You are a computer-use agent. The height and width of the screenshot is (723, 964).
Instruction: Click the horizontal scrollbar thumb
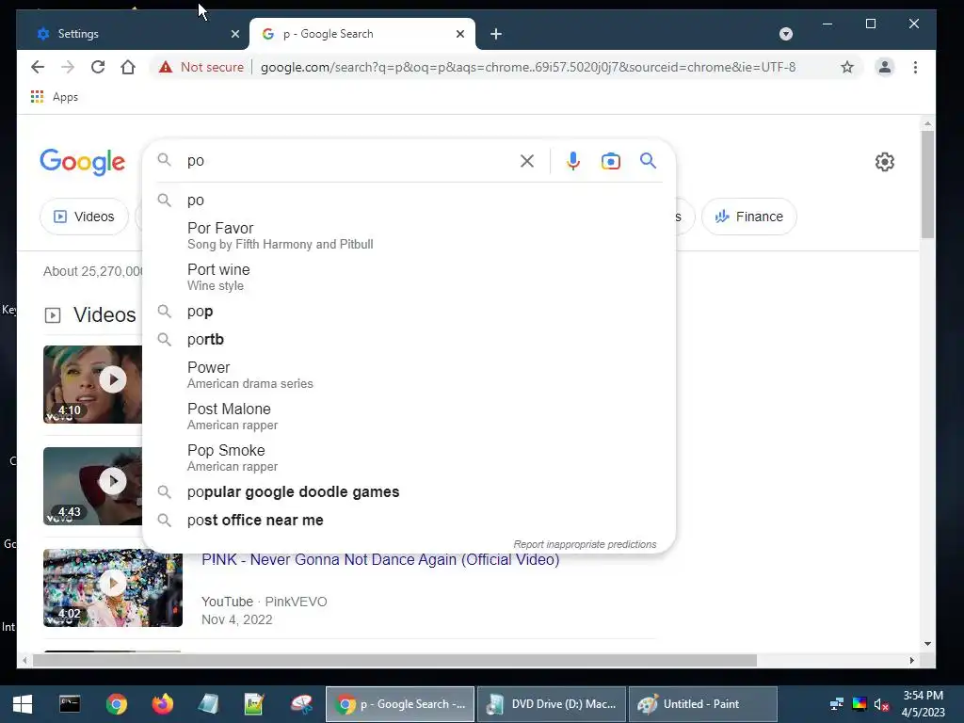pos(394,660)
